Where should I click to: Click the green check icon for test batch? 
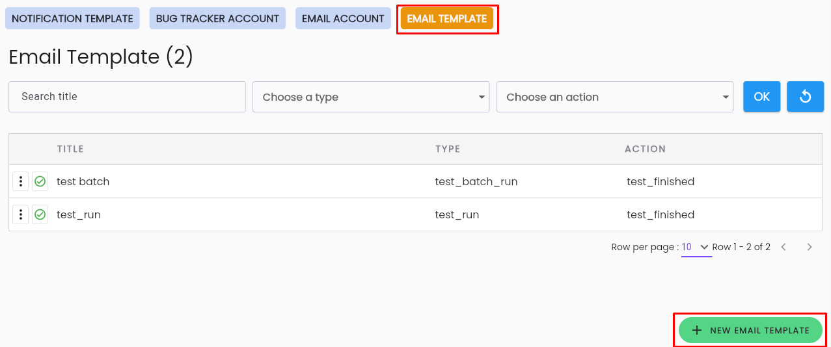40,181
